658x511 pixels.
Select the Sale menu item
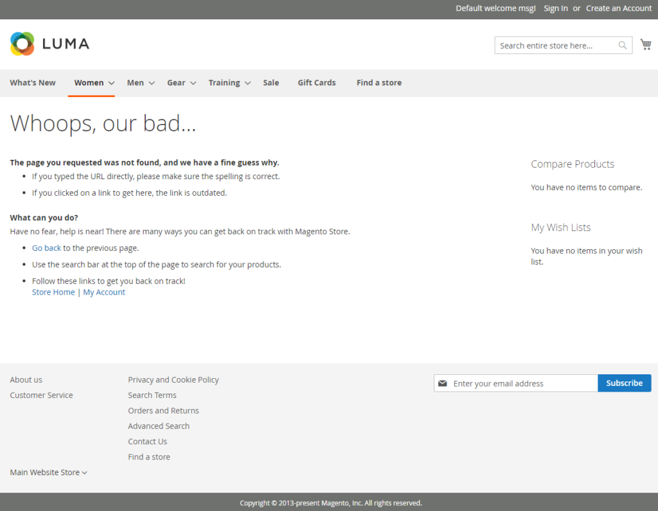(x=271, y=83)
